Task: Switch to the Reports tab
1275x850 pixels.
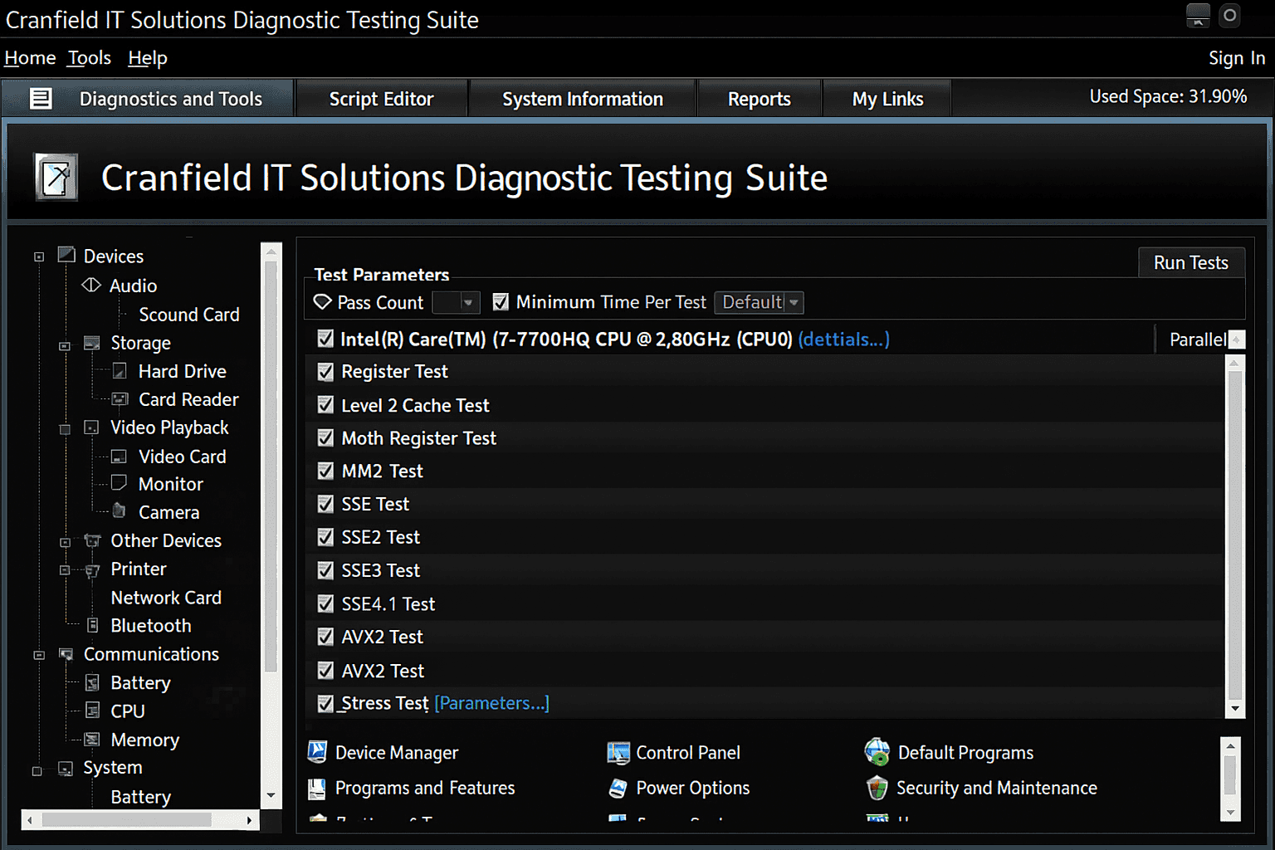Action: pos(760,99)
